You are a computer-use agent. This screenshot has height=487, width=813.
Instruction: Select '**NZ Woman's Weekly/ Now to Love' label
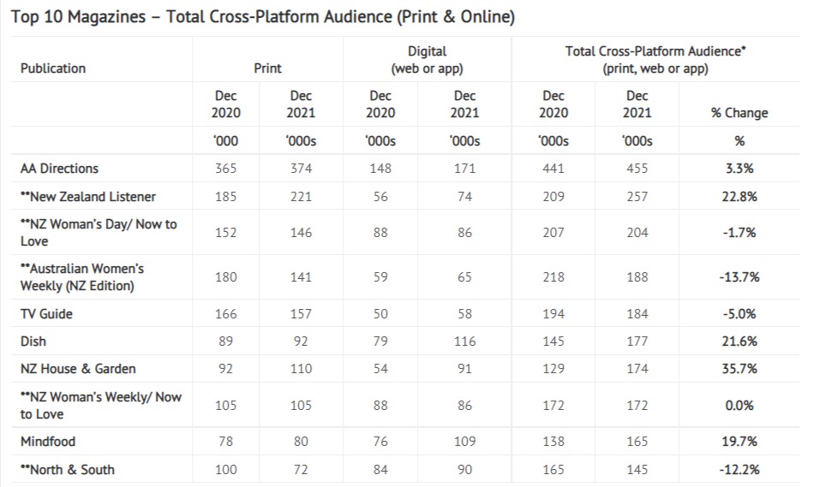click(x=101, y=406)
